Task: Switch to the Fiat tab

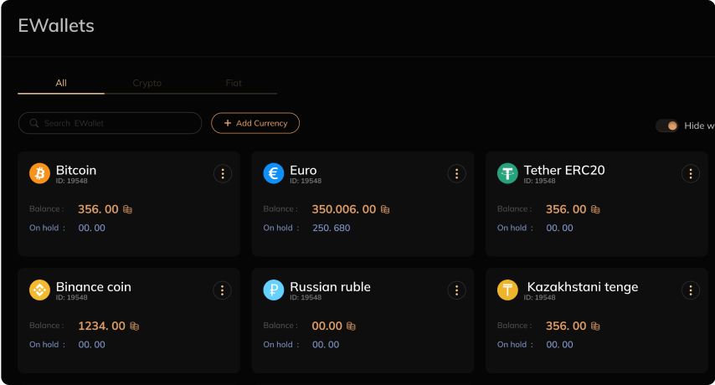Action: click(x=234, y=84)
